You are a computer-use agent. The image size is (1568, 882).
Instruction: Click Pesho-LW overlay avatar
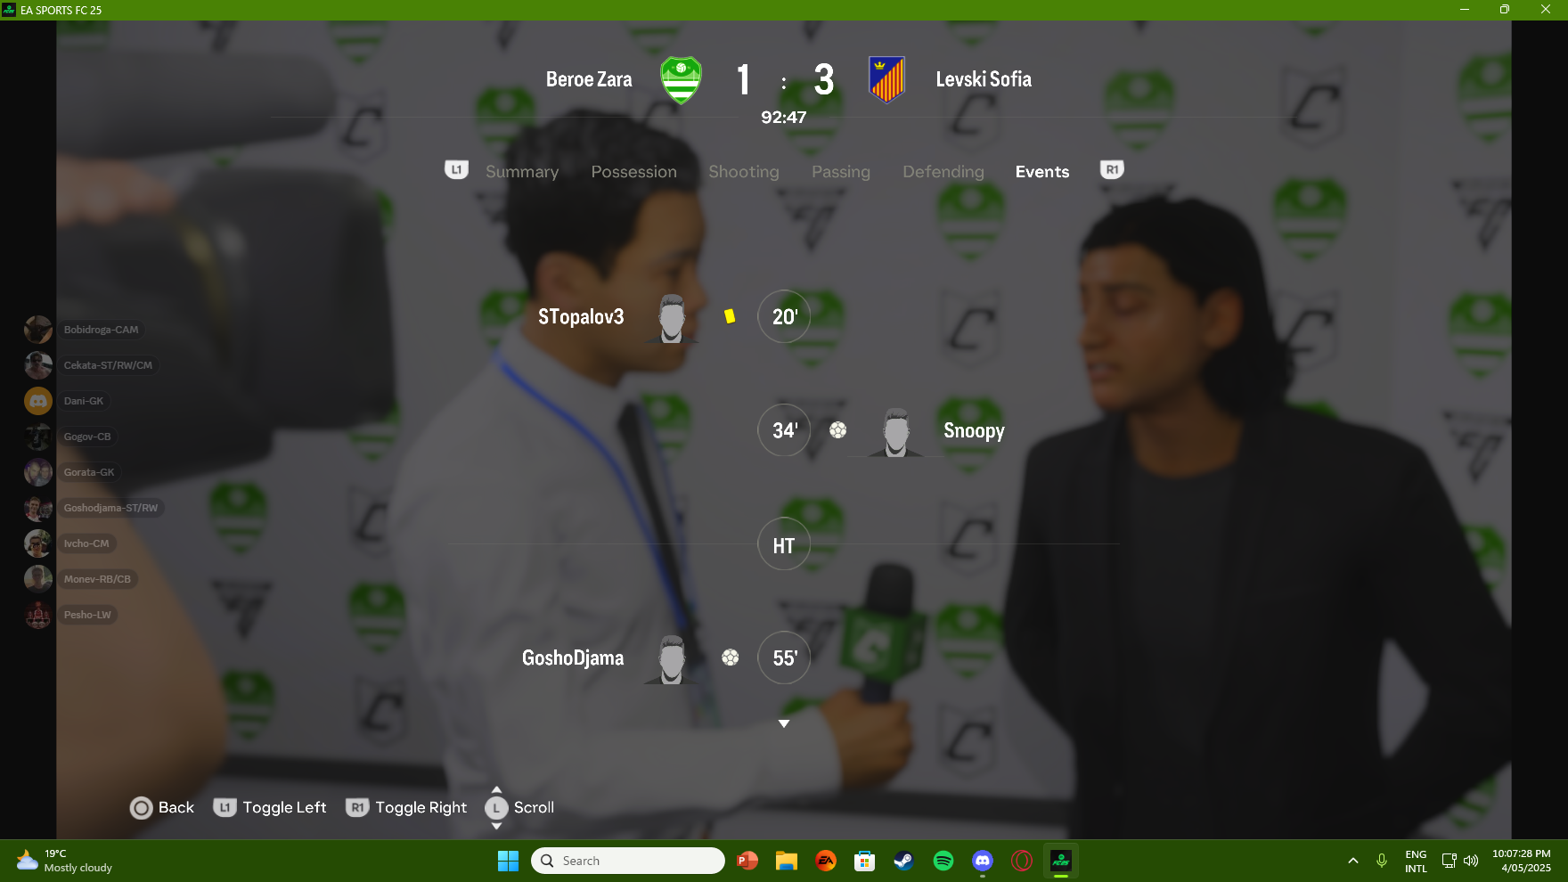(38, 615)
